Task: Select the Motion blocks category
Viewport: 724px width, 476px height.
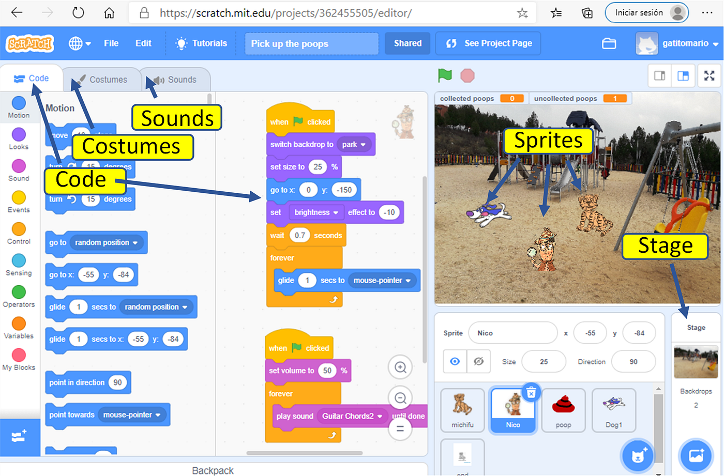Action: pos(19,108)
